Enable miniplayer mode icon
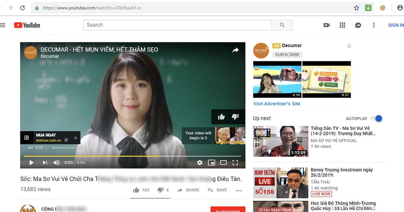Image resolution: width=404 pixels, height=212 pixels. [x=211, y=163]
